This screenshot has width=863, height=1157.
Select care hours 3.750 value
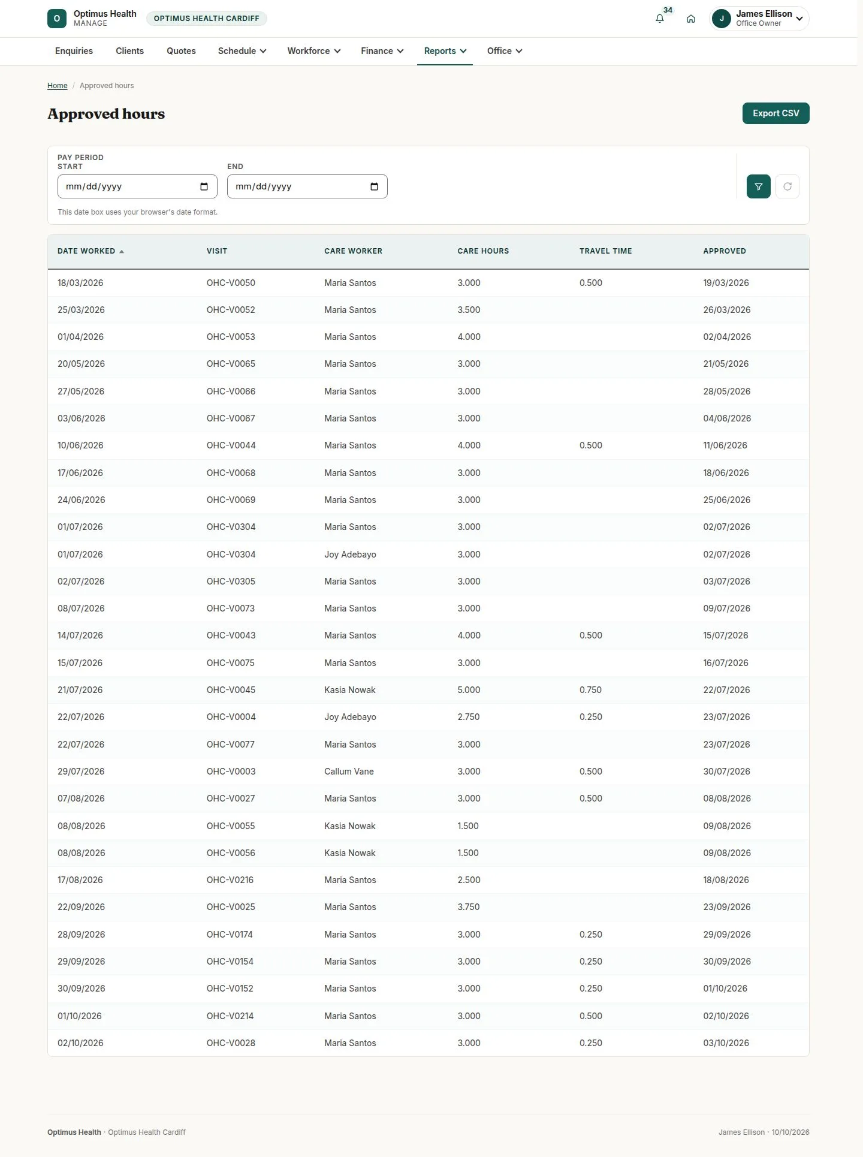(469, 907)
